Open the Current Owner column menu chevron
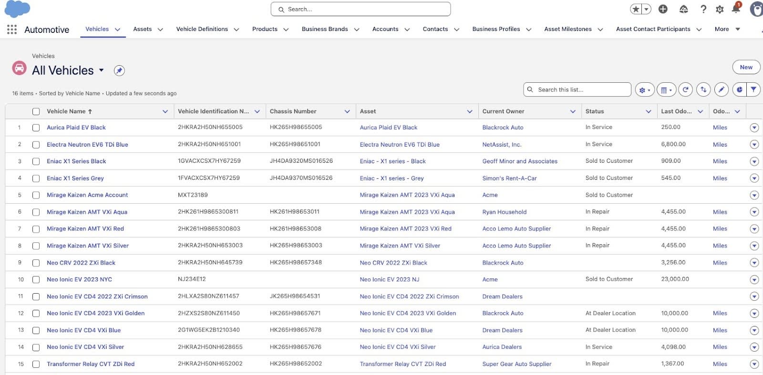The height and width of the screenshot is (375, 763). (573, 111)
